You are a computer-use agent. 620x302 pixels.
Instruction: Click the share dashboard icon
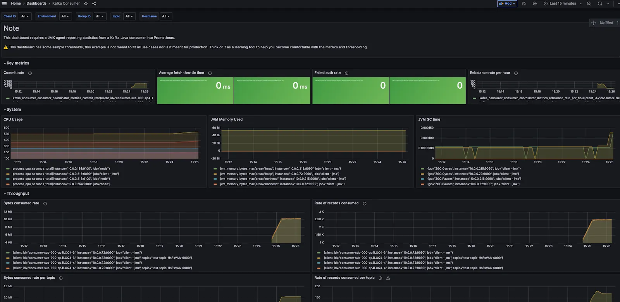point(94,3)
